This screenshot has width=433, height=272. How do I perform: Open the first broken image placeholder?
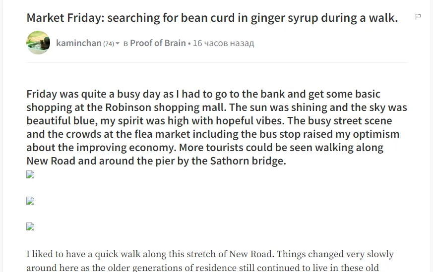pos(30,174)
